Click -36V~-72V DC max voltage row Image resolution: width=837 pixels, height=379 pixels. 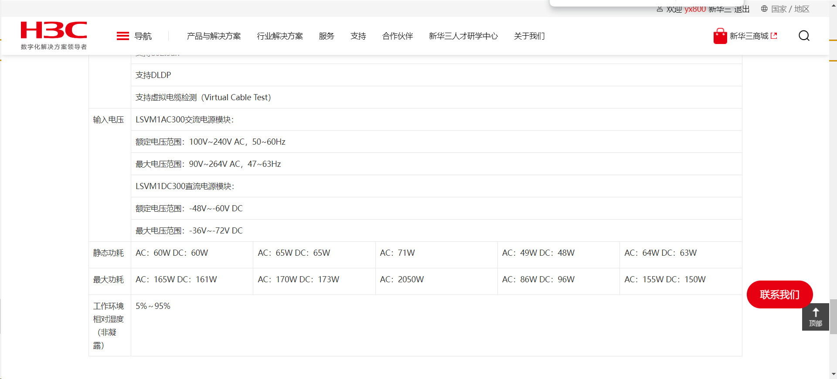click(436, 230)
